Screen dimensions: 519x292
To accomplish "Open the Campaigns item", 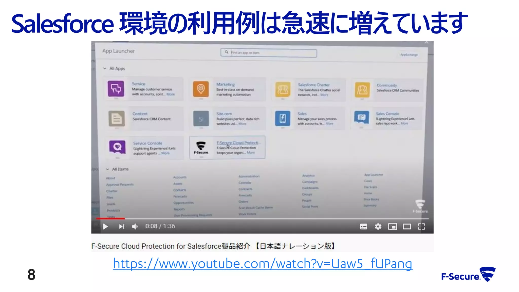I will (310, 182).
